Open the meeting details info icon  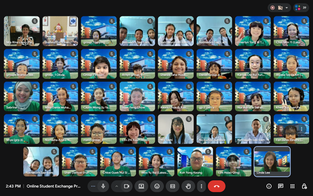pos(269,186)
